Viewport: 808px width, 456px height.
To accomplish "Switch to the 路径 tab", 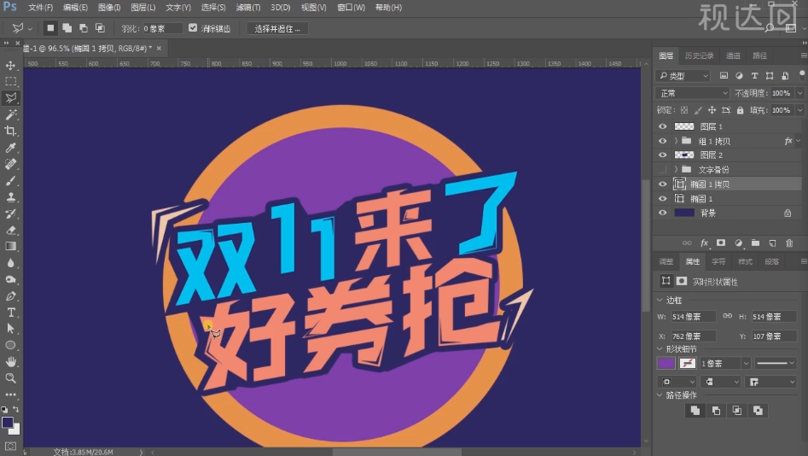I will pos(759,56).
